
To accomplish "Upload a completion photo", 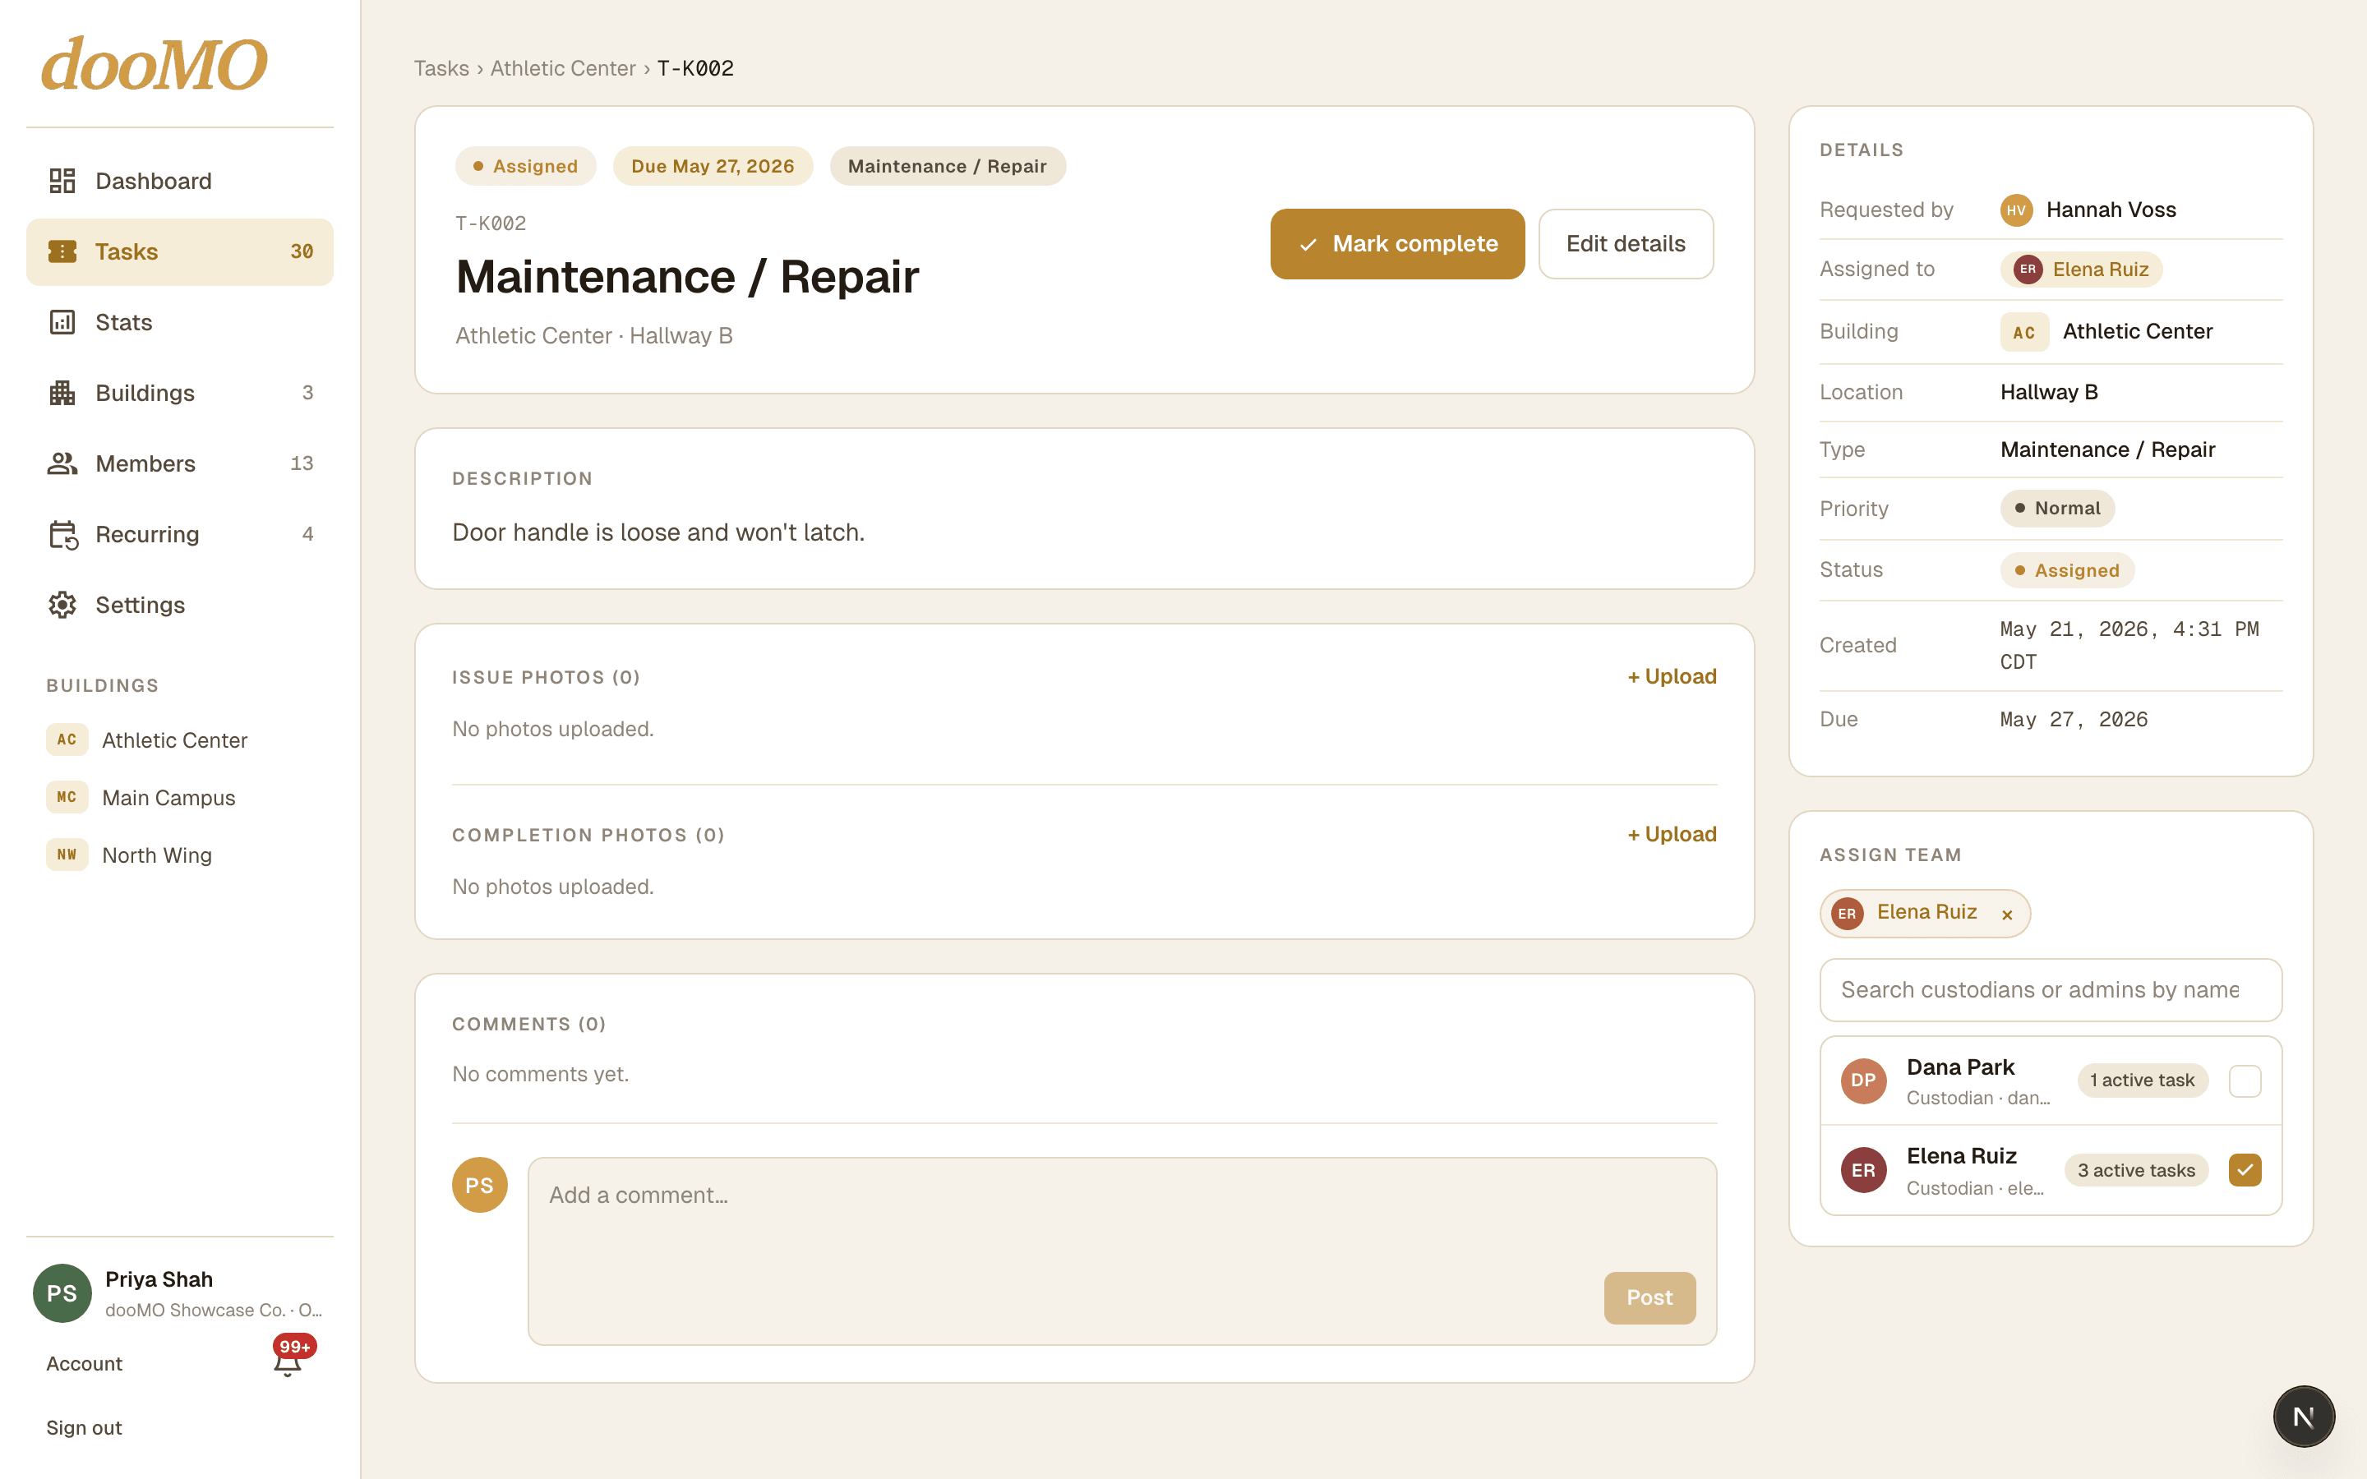I will (x=1672, y=834).
